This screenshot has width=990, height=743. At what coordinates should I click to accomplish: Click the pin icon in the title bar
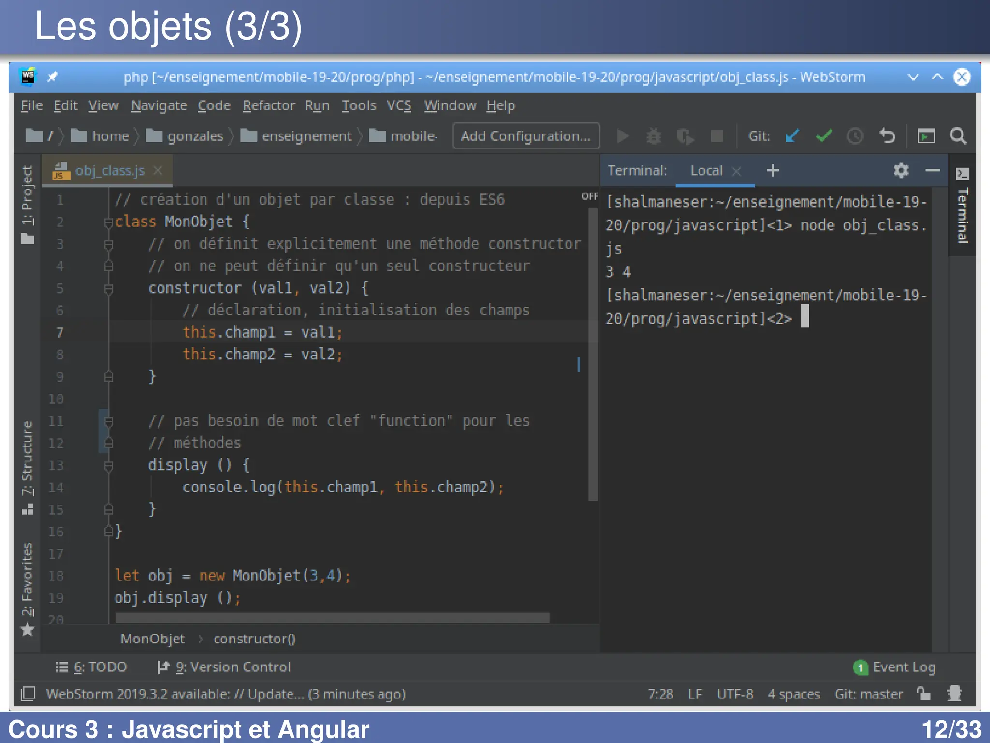[52, 77]
